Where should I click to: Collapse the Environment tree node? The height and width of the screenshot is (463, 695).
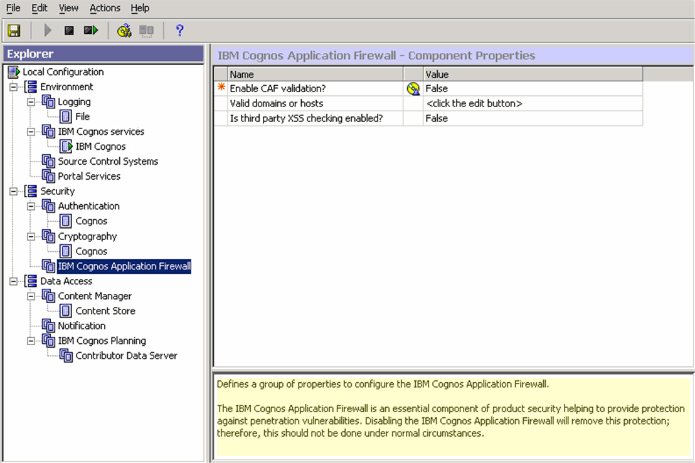(14, 87)
